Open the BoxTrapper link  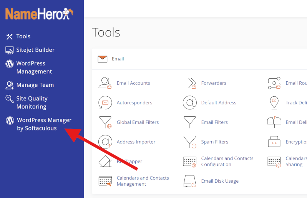pos(129,161)
